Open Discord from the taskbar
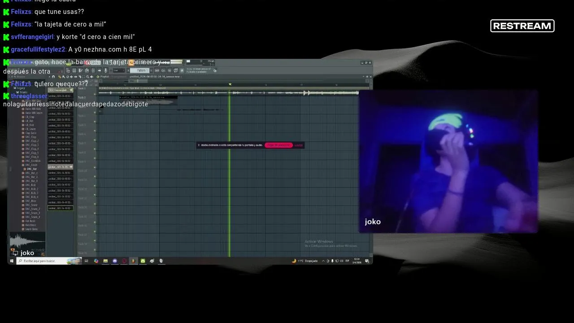The image size is (574, 323). pos(115,261)
